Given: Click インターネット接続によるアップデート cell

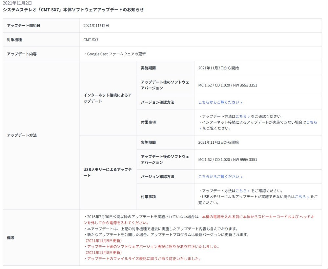Looking at the screenshot, I should (x=108, y=98).
